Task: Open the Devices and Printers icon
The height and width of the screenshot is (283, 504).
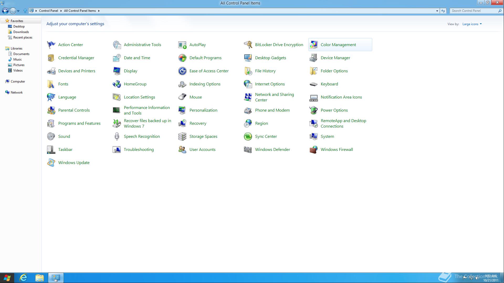Action: click(51, 71)
